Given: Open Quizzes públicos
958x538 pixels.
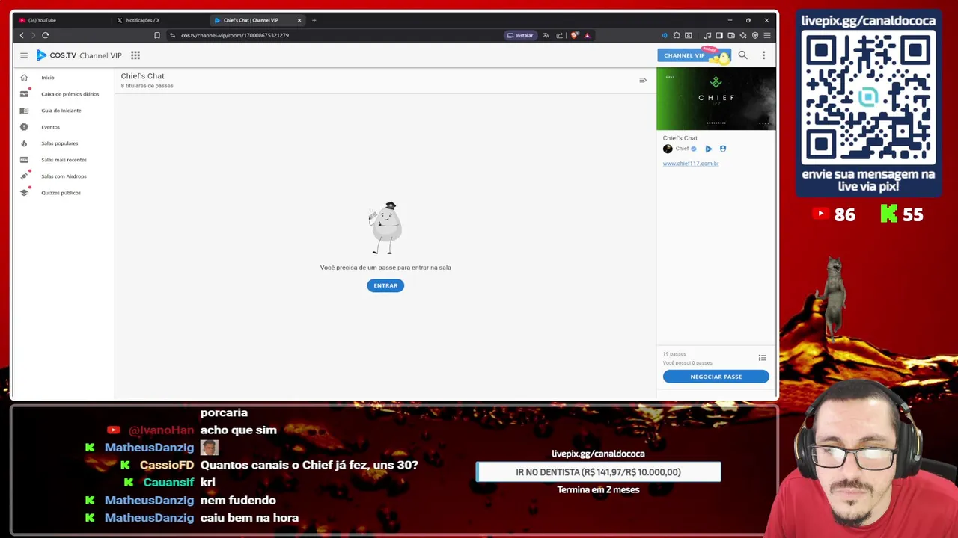Looking at the screenshot, I should [x=61, y=193].
